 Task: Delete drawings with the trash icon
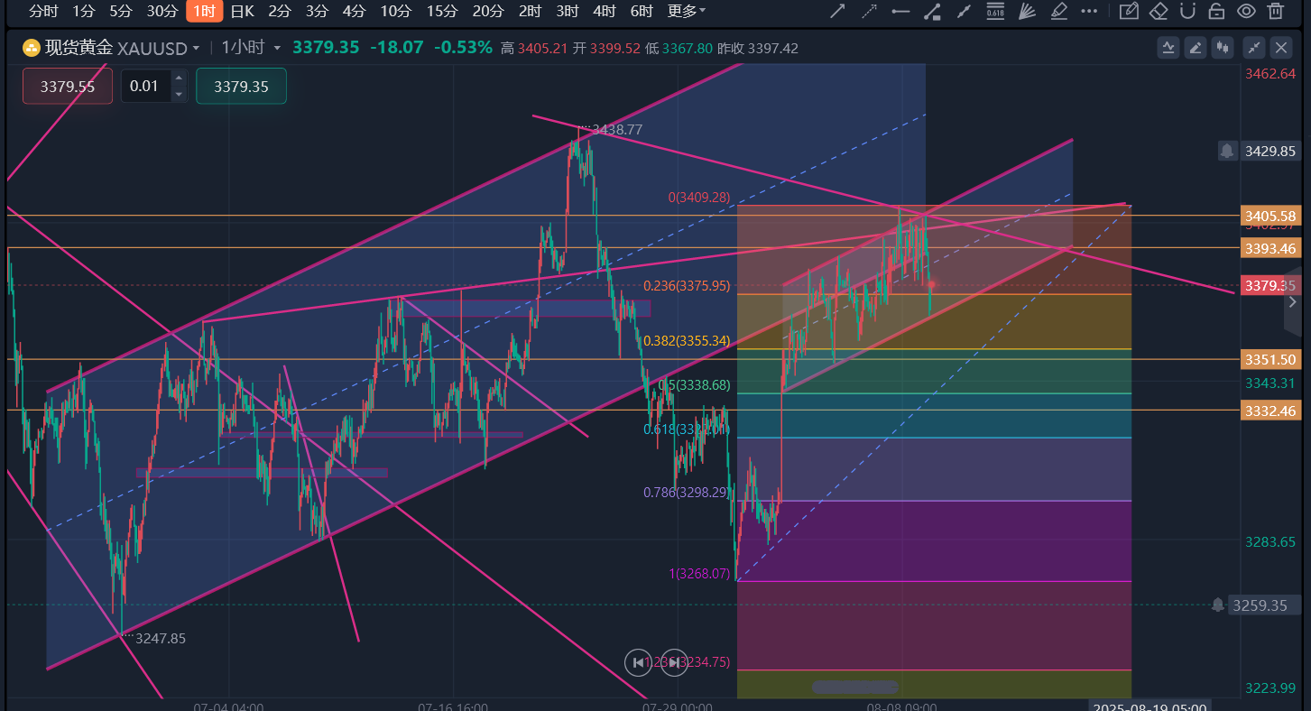tap(1275, 12)
